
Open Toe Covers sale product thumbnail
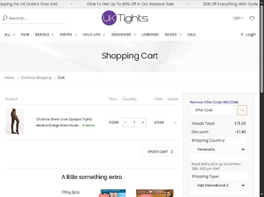click(112, 193)
